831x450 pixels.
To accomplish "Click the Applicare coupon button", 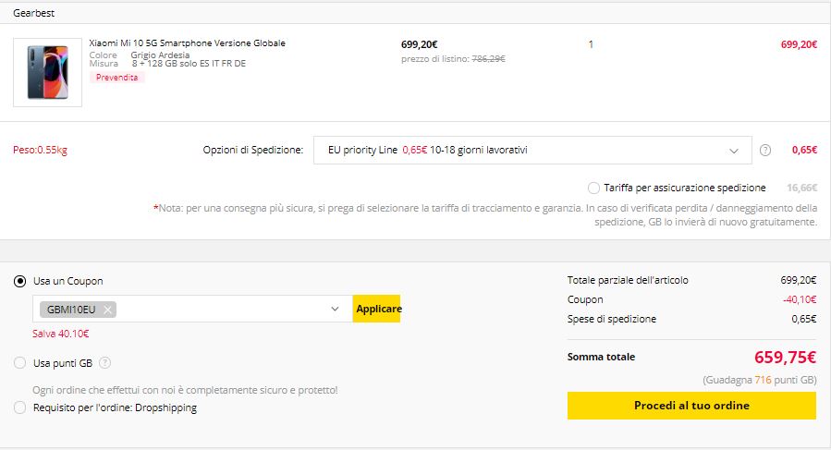I will (x=377, y=309).
